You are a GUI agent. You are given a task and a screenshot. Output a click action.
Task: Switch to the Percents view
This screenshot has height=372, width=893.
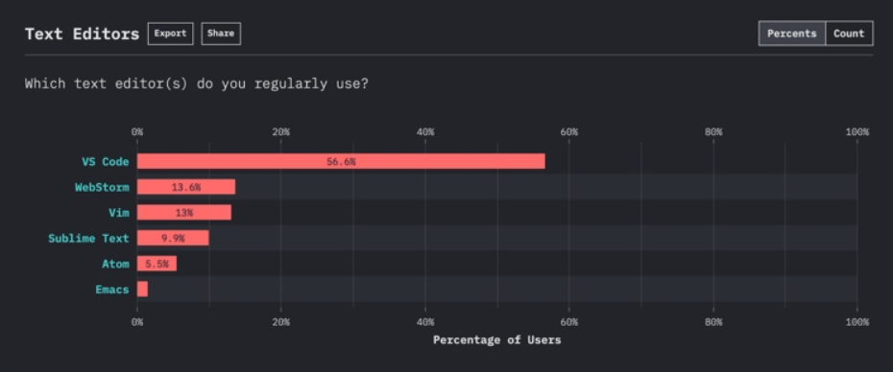(791, 34)
